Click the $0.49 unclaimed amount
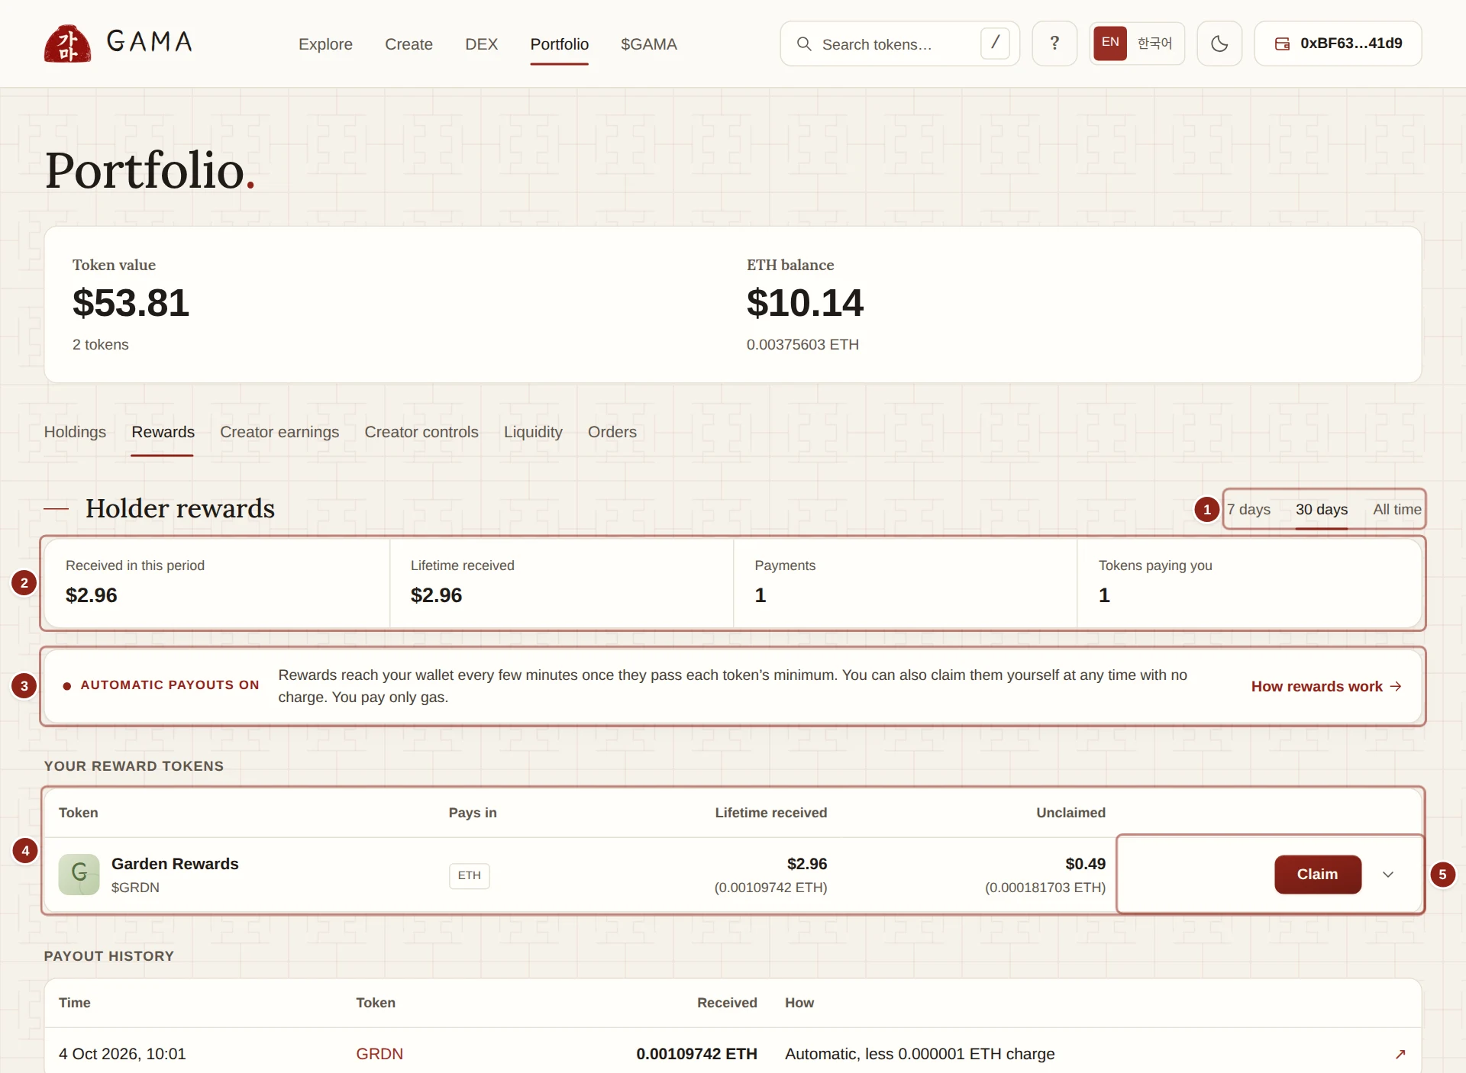Viewport: 1466px width, 1073px height. tap(1085, 864)
